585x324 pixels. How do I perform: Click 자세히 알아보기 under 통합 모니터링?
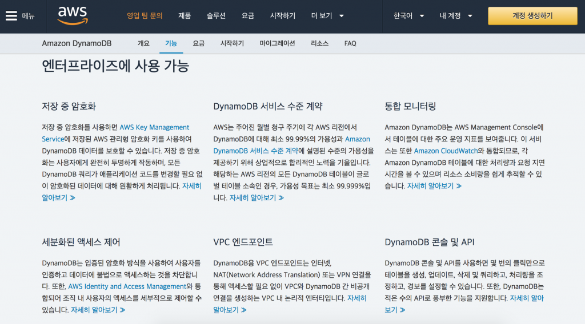pyautogui.click(x=434, y=185)
